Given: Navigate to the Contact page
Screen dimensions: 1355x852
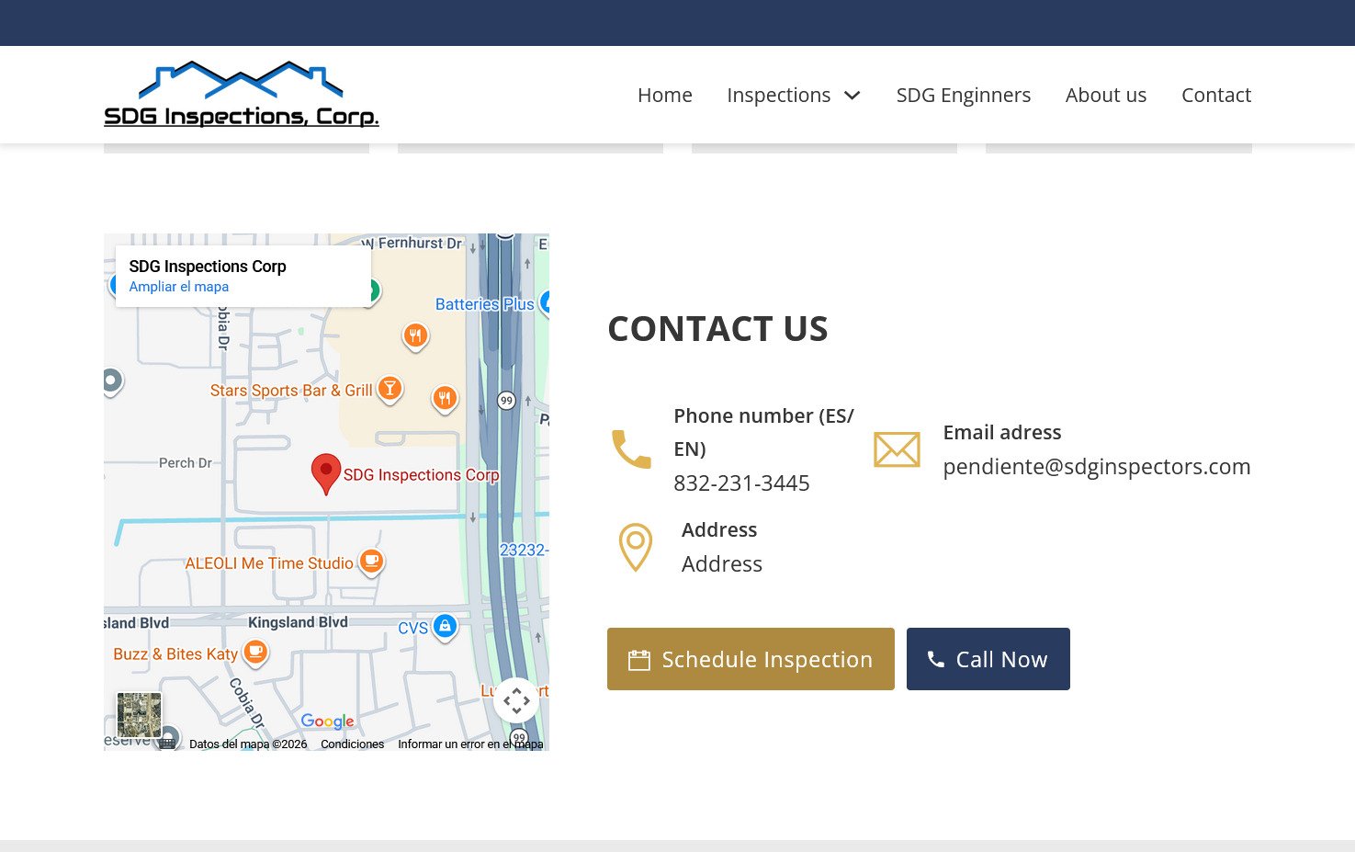Looking at the screenshot, I should tap(1215, 95).
